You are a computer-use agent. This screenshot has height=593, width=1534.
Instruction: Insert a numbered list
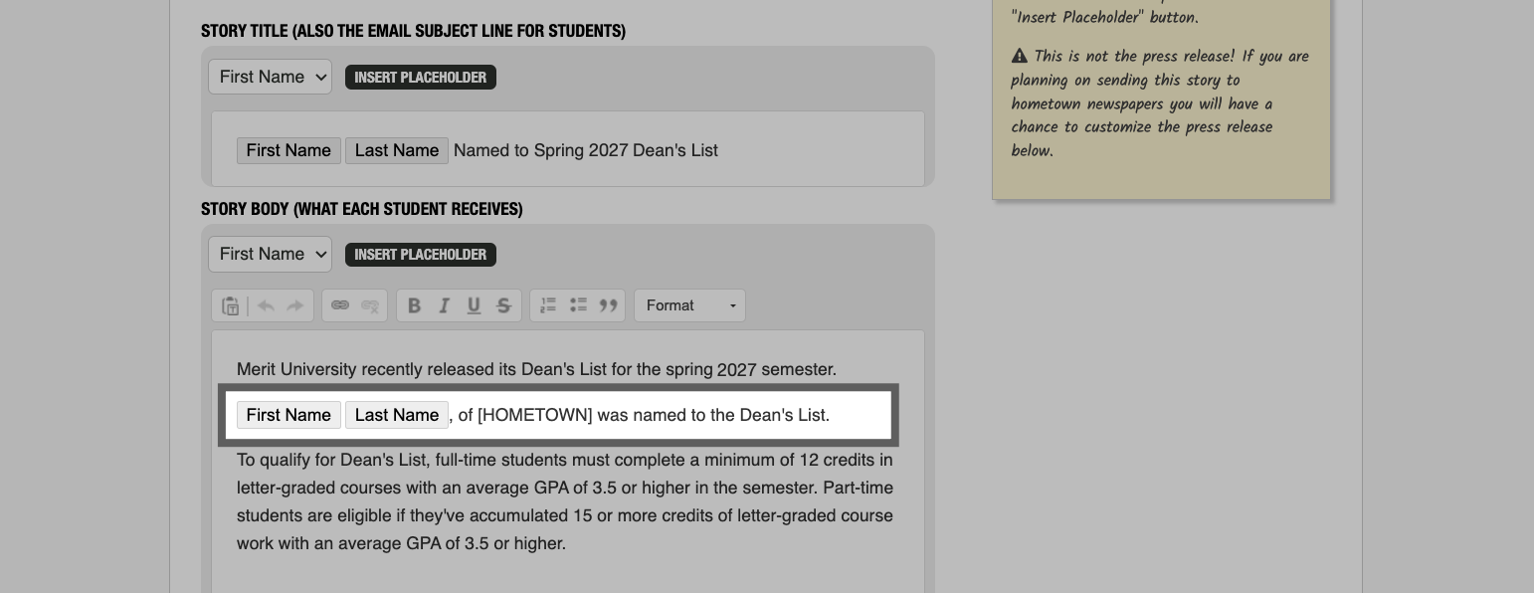(548, 305)
